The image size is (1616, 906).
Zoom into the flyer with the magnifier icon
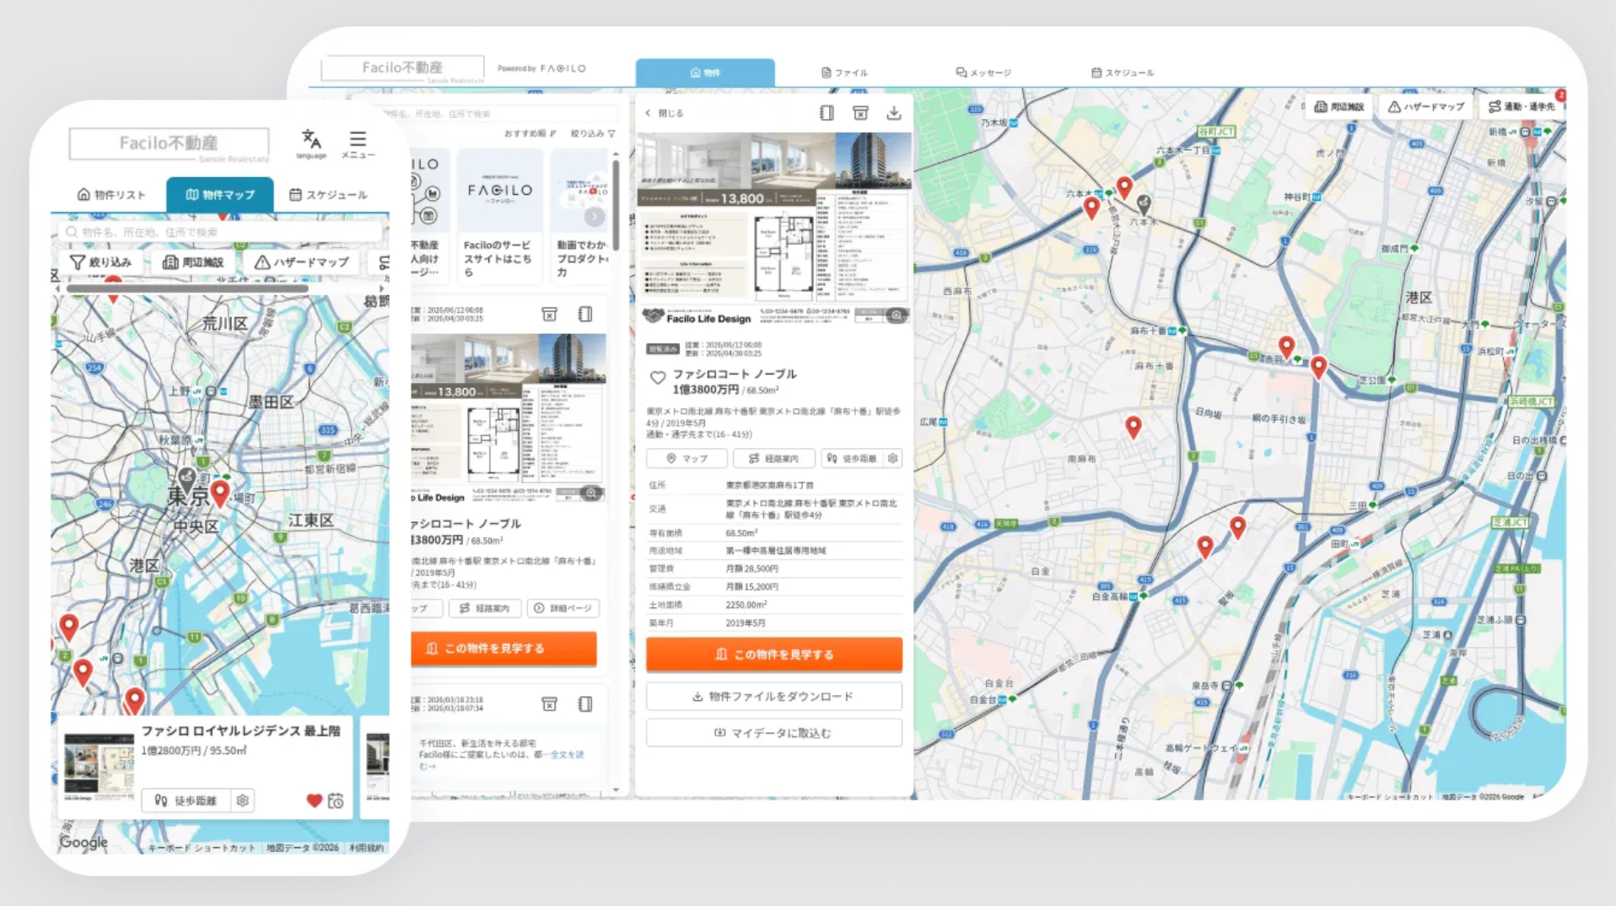click(x=897, y=315)
